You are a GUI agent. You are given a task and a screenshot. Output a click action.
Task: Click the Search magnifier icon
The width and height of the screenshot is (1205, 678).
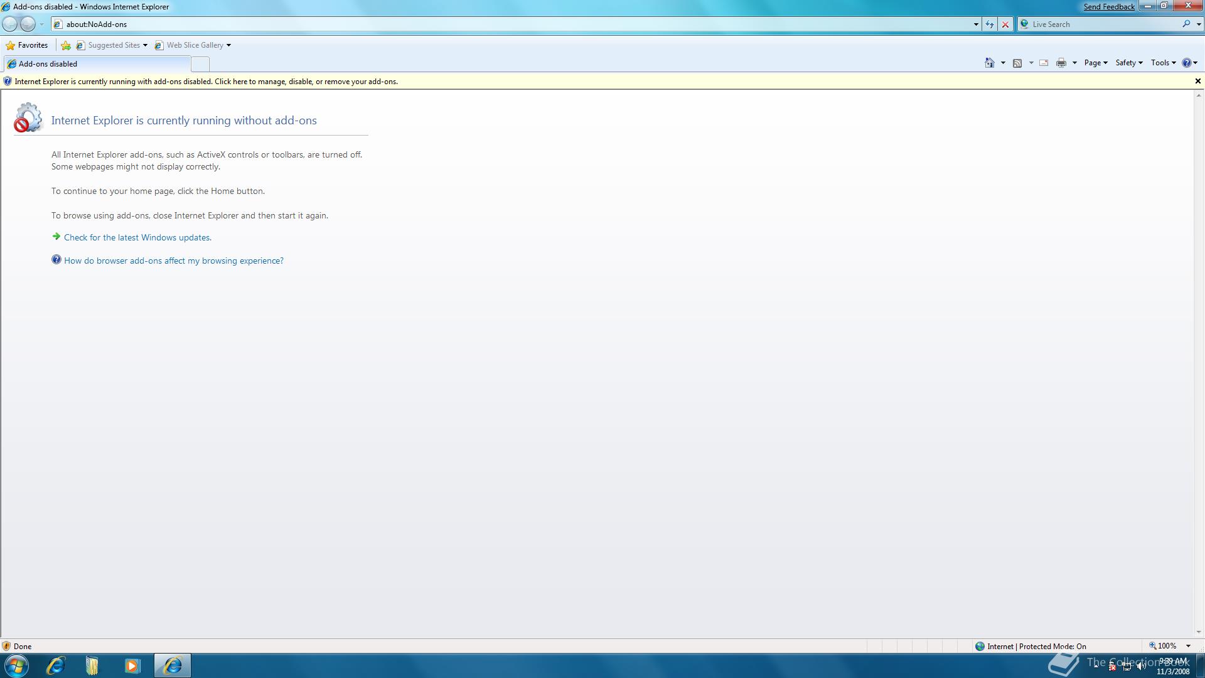[1186, 24]
